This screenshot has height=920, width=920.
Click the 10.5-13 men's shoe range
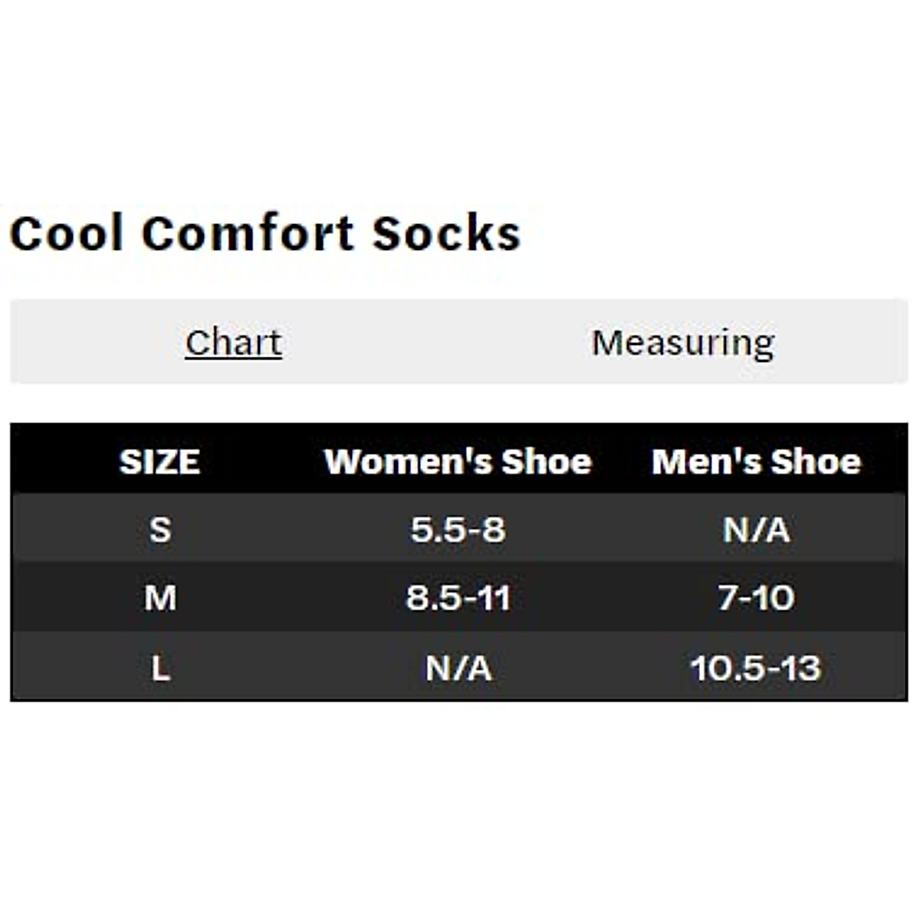[756, 668]
